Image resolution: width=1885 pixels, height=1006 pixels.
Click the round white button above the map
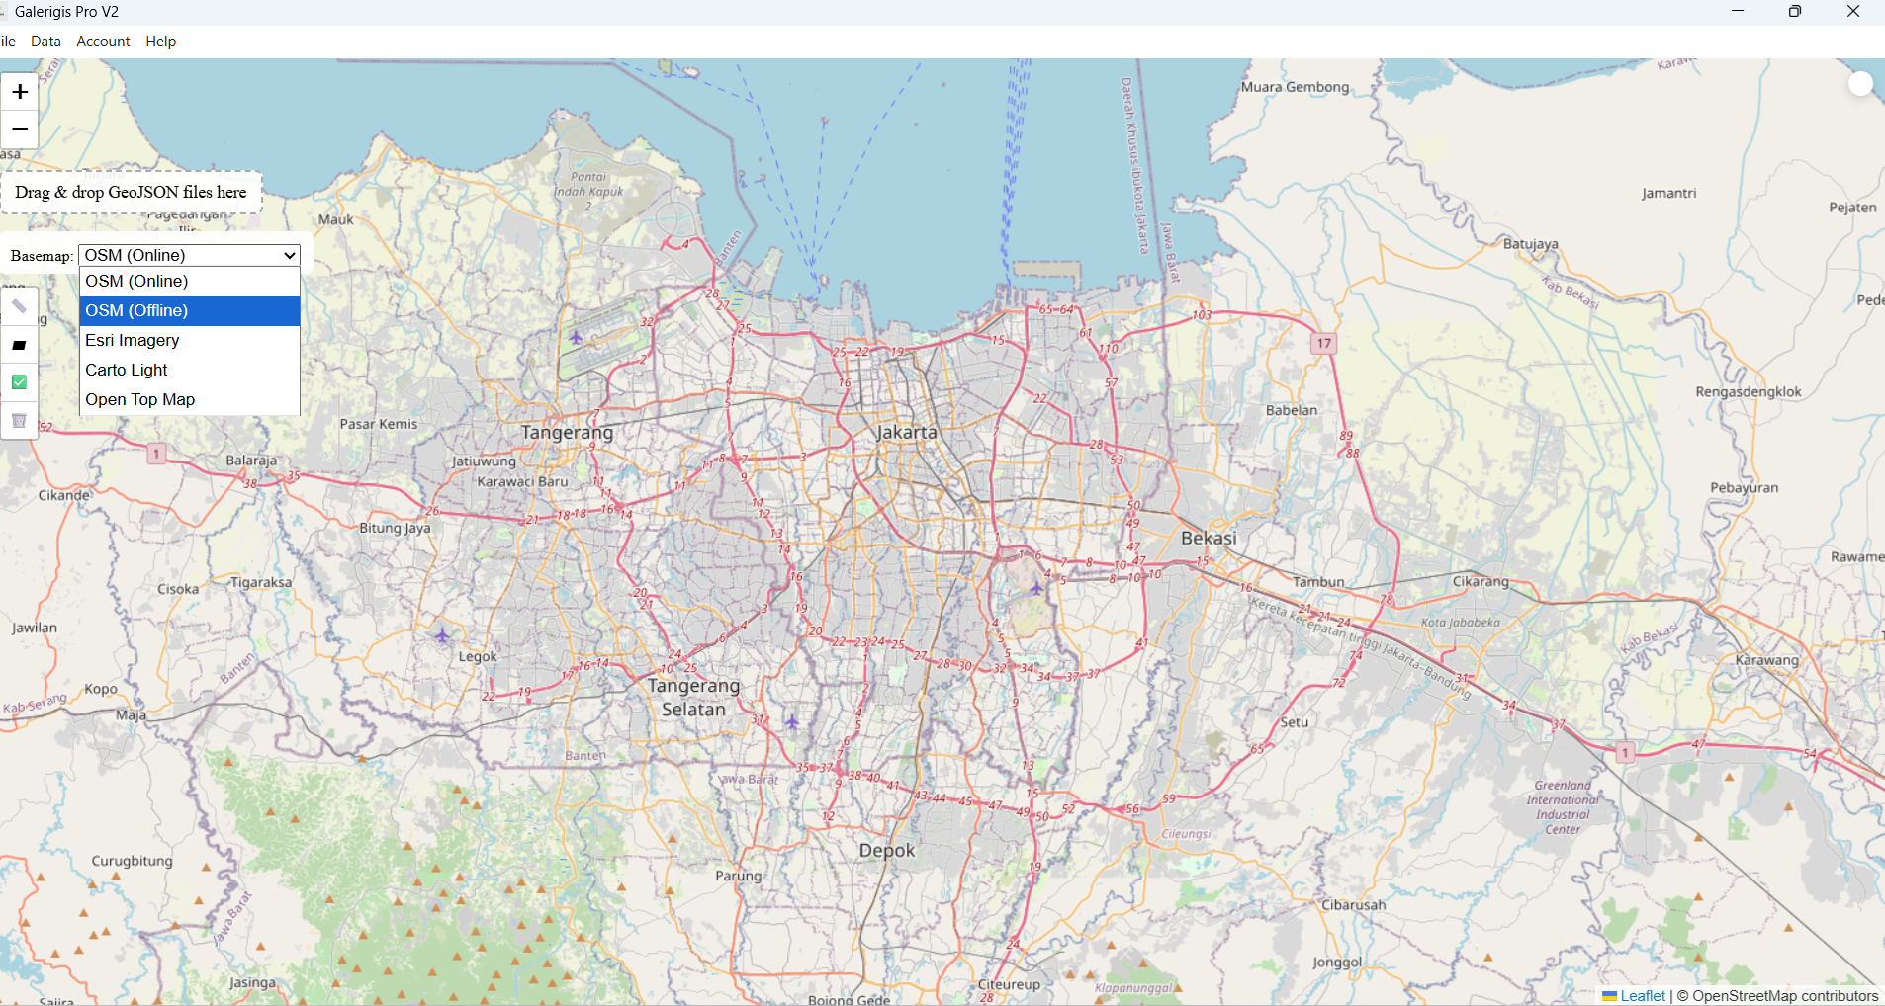(x=1862, y=83)
